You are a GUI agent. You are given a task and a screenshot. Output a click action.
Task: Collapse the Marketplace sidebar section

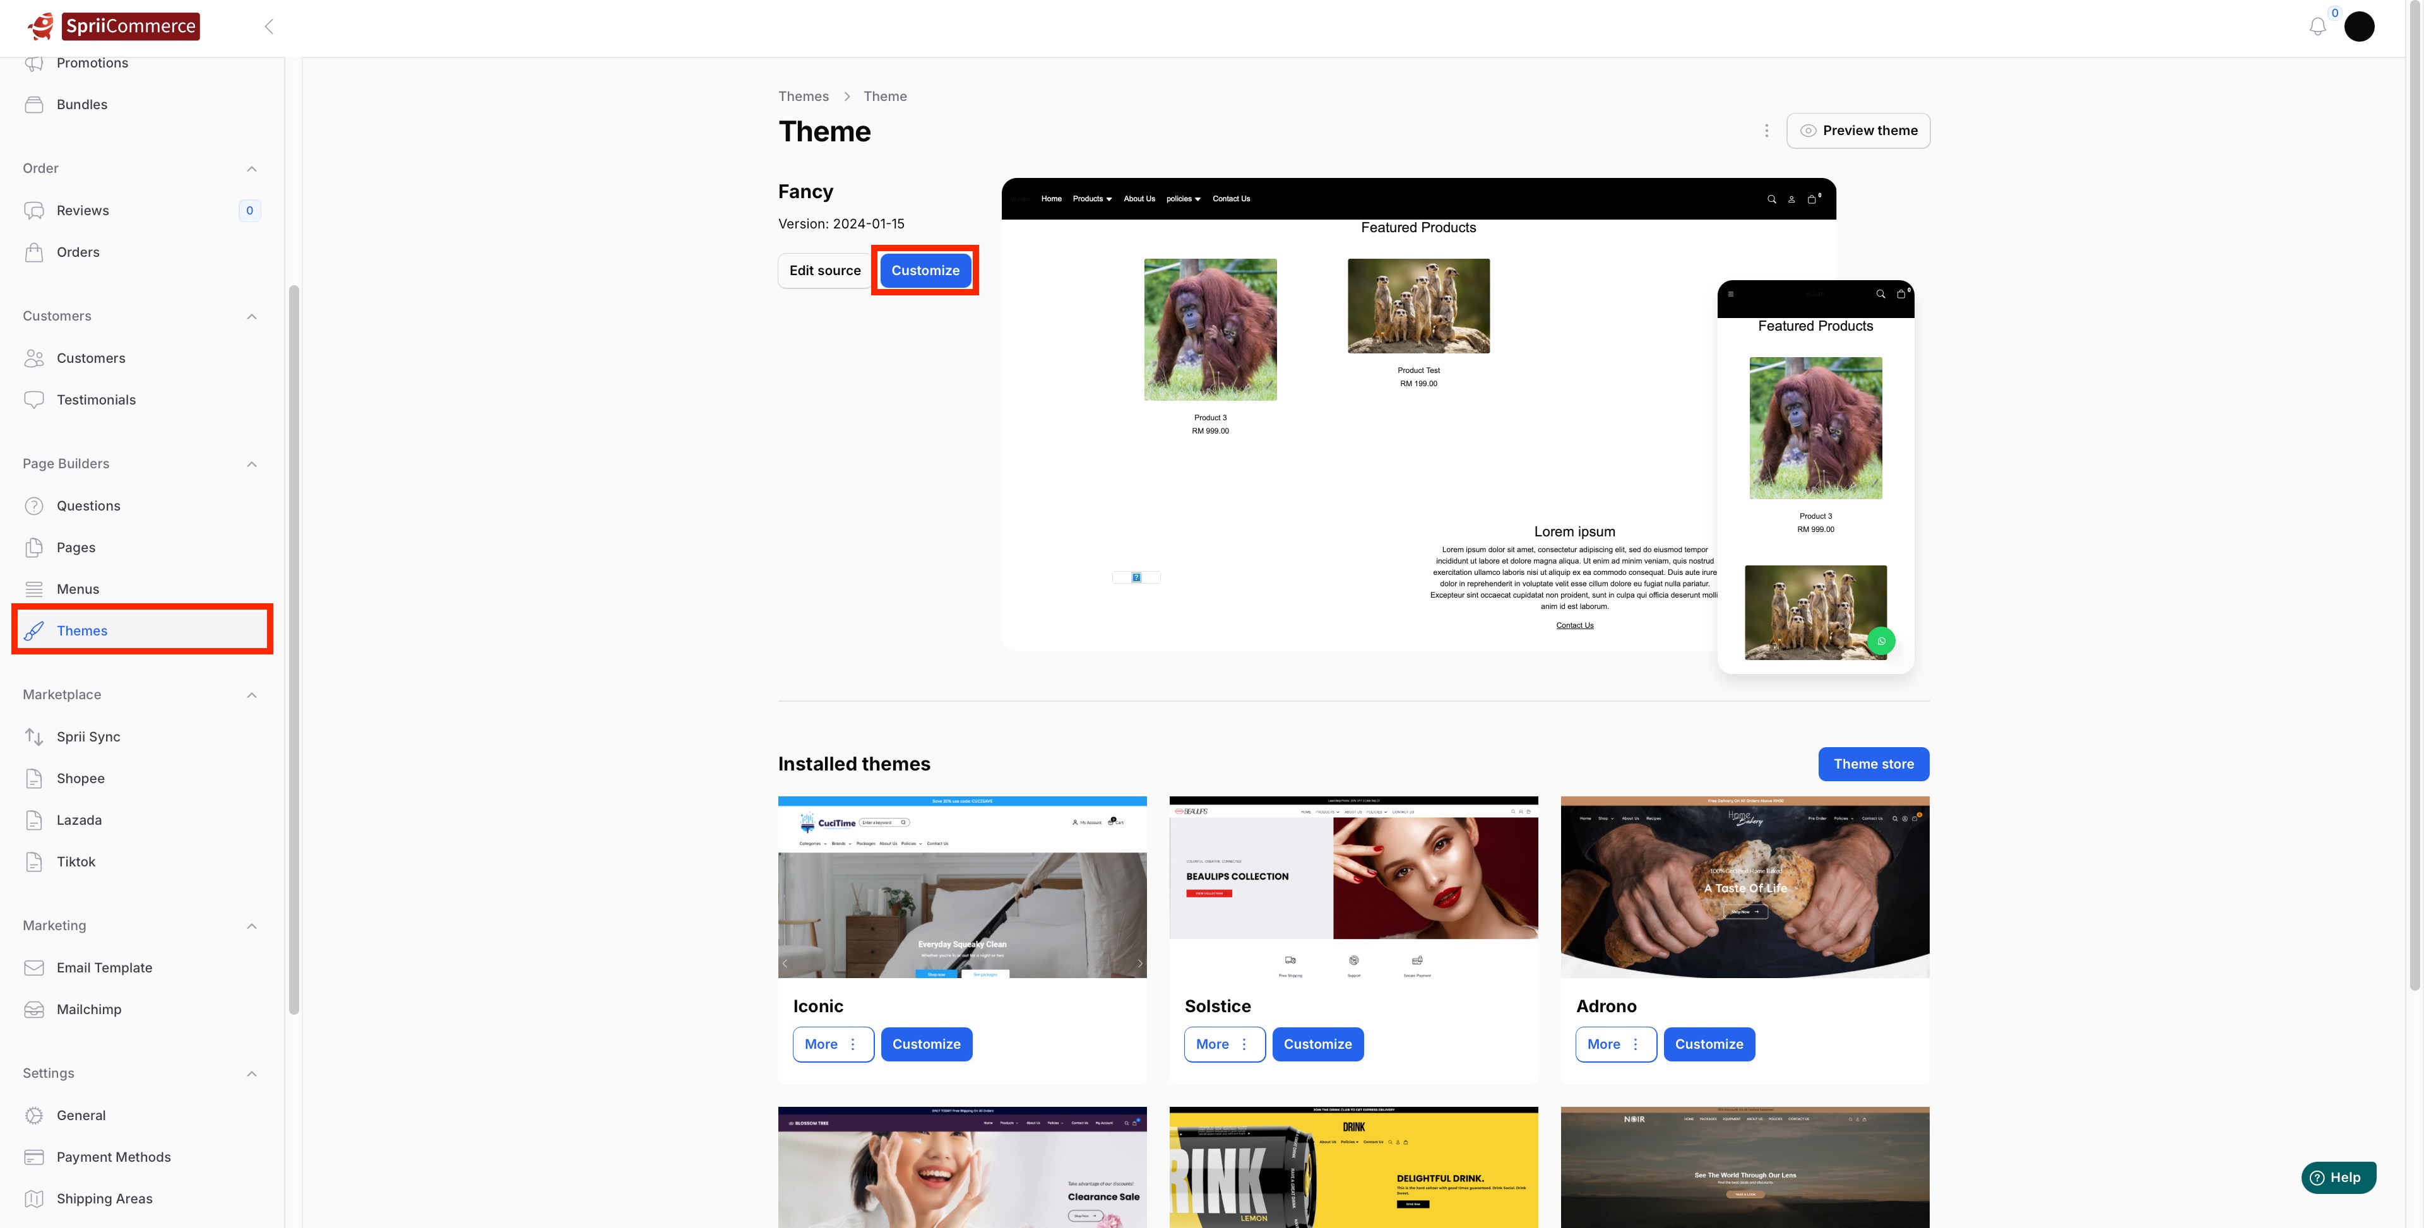pyautogui.click(x=251, y=694)
